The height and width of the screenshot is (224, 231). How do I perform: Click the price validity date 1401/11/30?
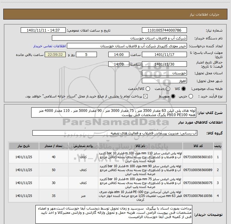point(164,64)
